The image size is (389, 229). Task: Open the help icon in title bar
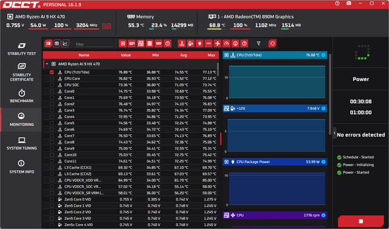coord(337,4)
